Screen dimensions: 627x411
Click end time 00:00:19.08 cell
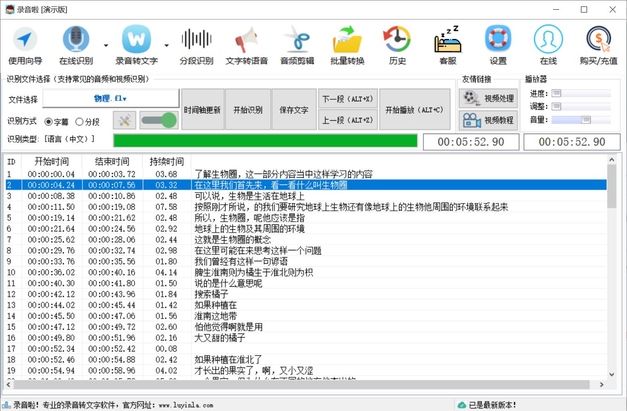pos(112,207)
